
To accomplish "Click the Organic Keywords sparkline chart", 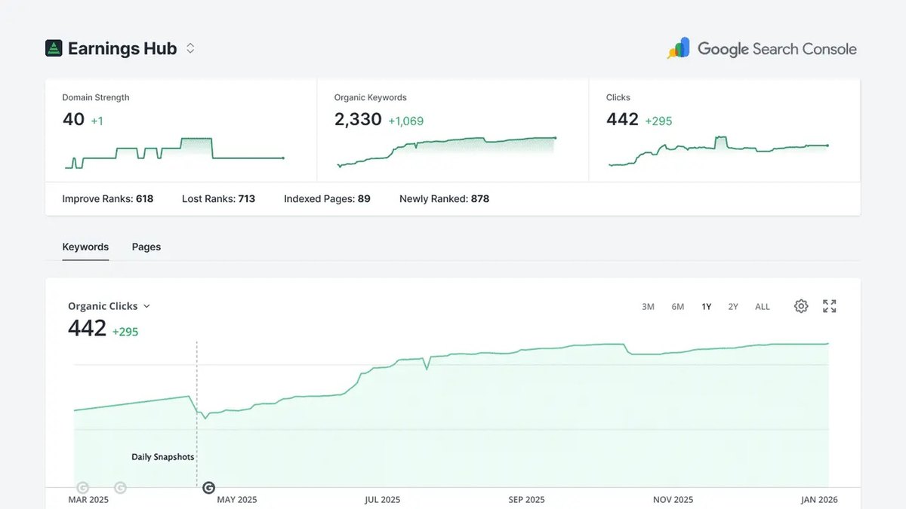I will click(x=446, y=151).
